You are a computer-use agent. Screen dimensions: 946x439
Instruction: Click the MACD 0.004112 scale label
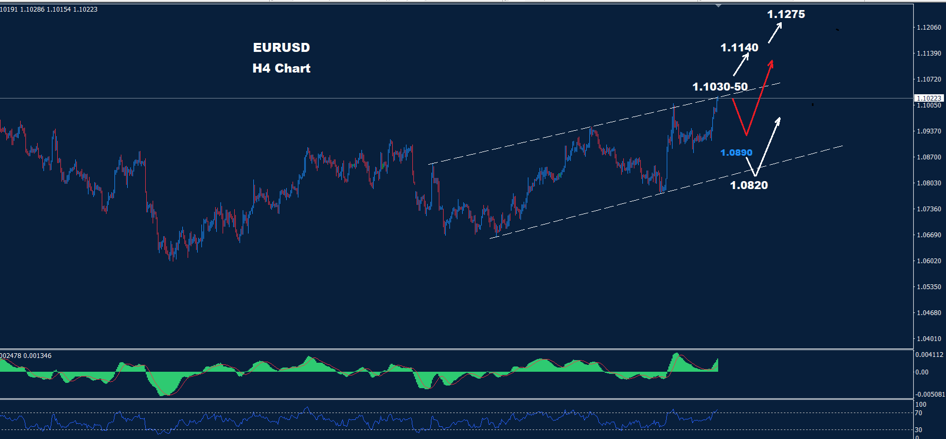tap(929, 355)
